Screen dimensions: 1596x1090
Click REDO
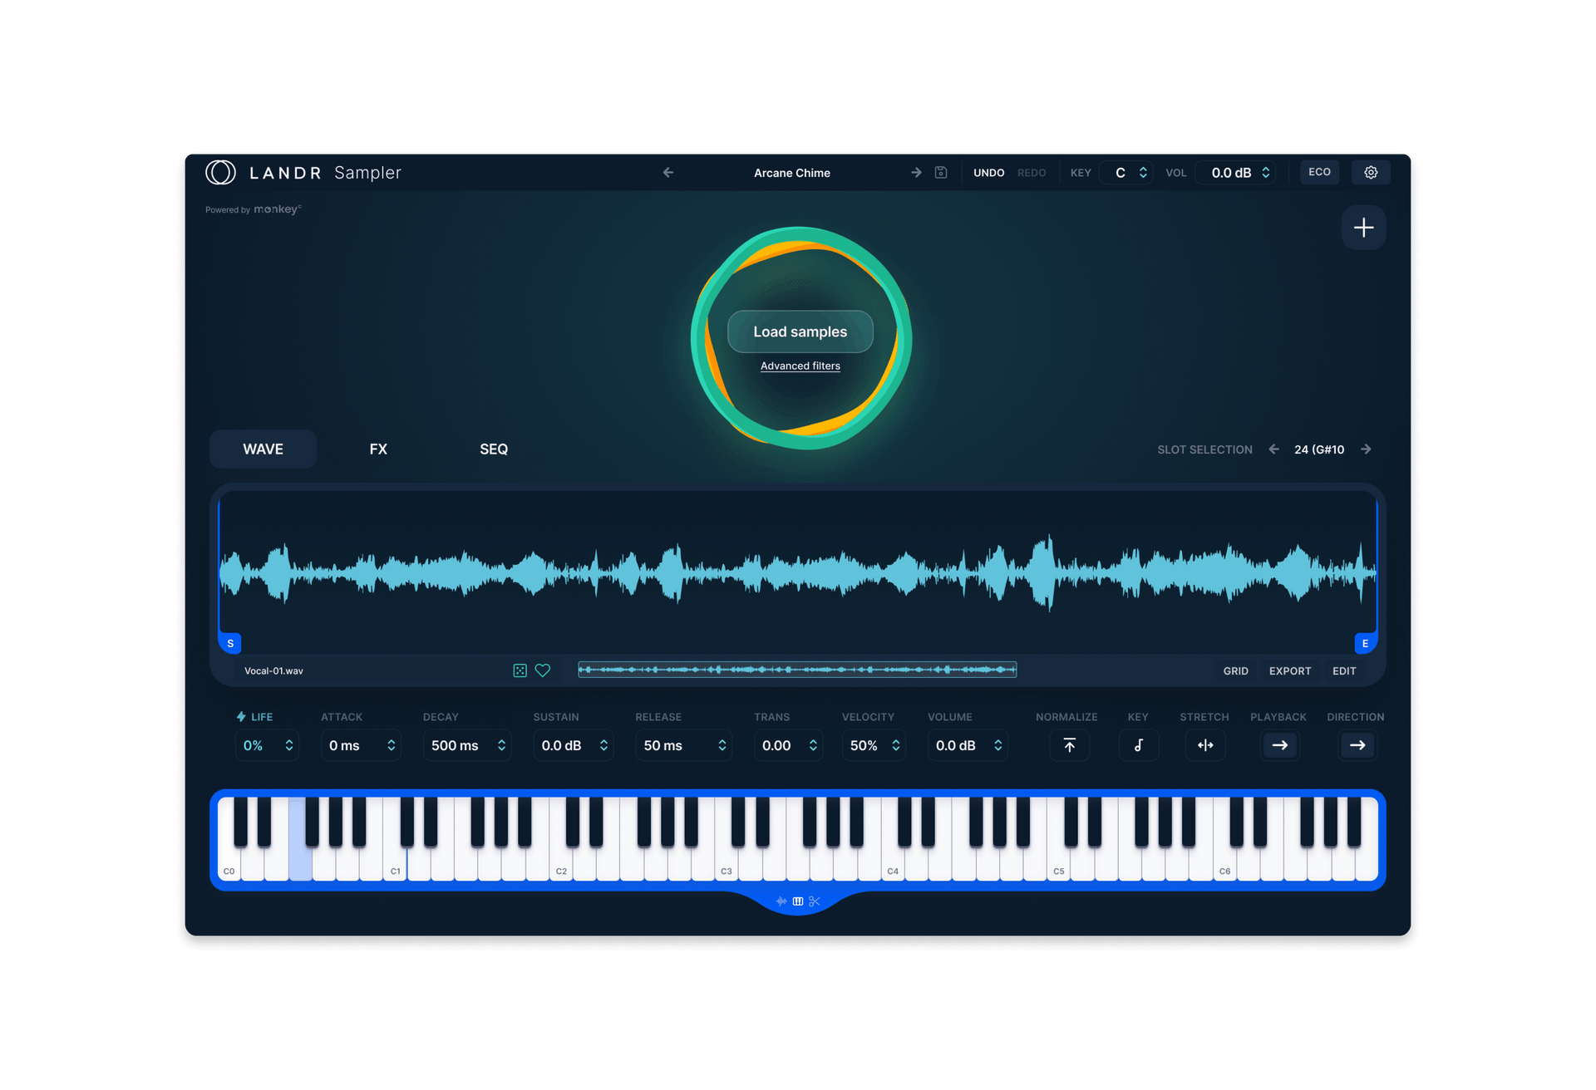pos(1032,173)
